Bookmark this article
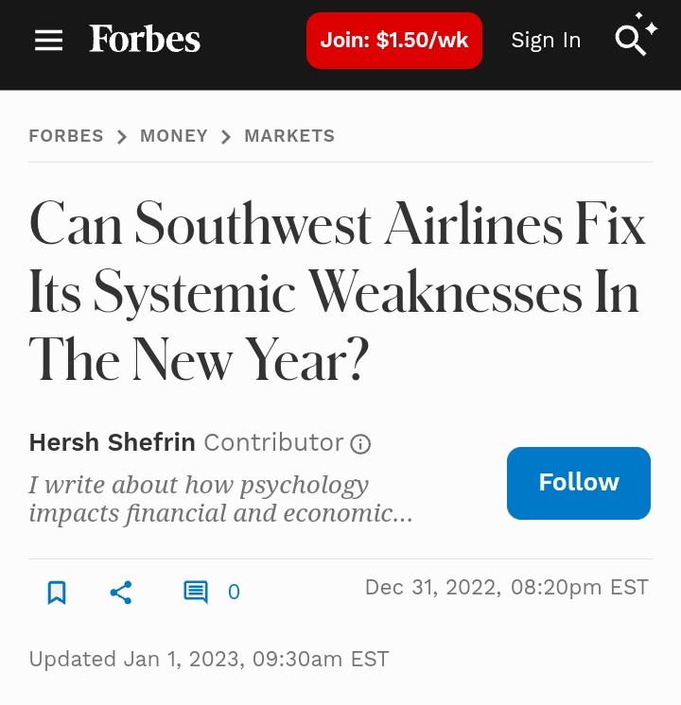 click(x=57, y=593)
